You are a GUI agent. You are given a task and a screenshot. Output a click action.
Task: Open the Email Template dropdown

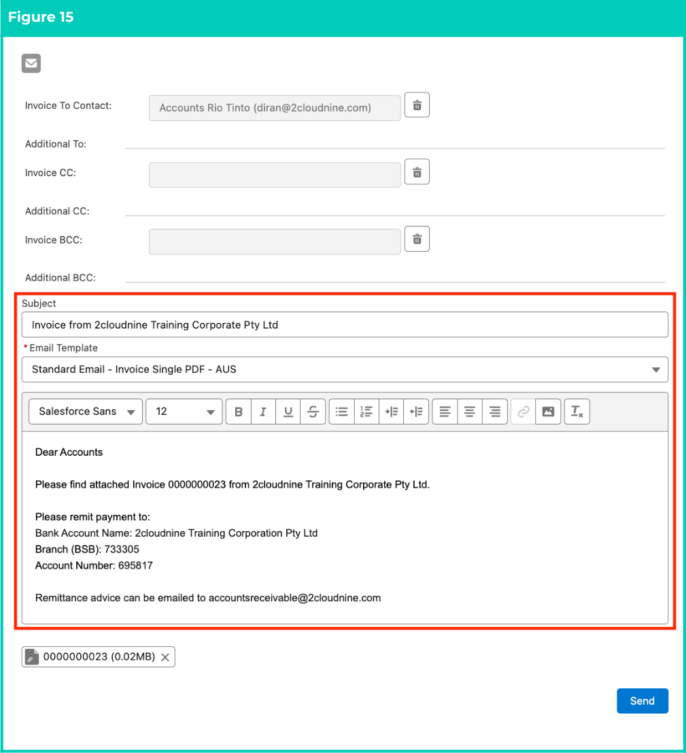pos(345,369)
